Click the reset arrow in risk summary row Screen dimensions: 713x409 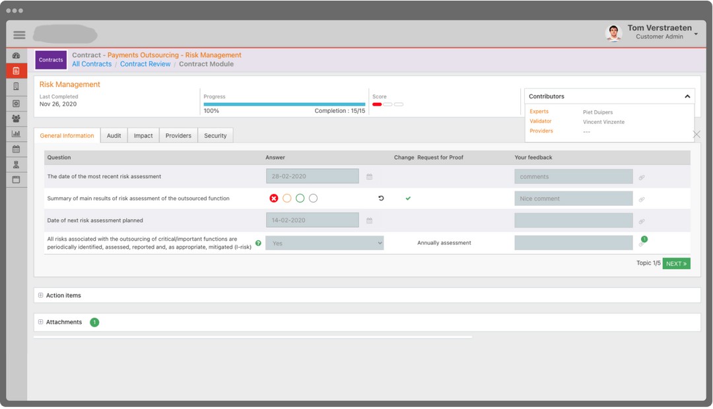pos(381,199)
